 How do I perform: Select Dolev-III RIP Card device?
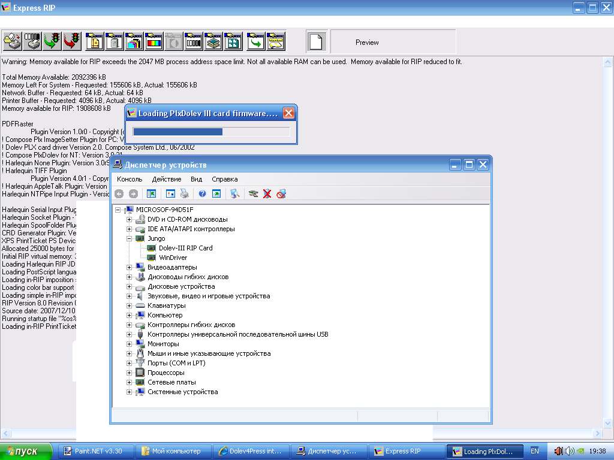point(186,248)
